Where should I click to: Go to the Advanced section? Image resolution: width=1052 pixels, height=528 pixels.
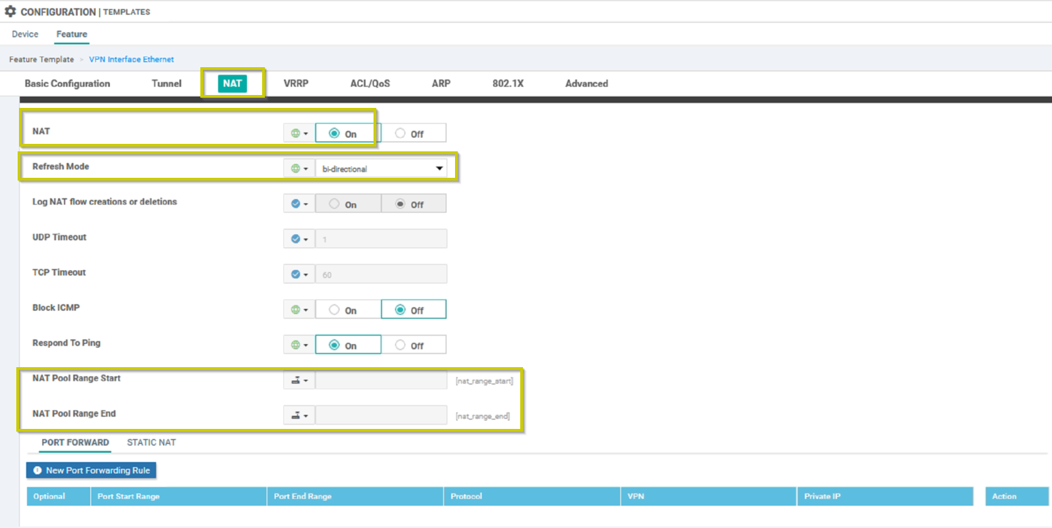(x=587, y=83)
